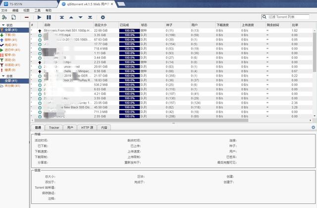The image size is (317, 208).
Task: Collapse details panel with blue arrow button
Action: coord(313,127)
